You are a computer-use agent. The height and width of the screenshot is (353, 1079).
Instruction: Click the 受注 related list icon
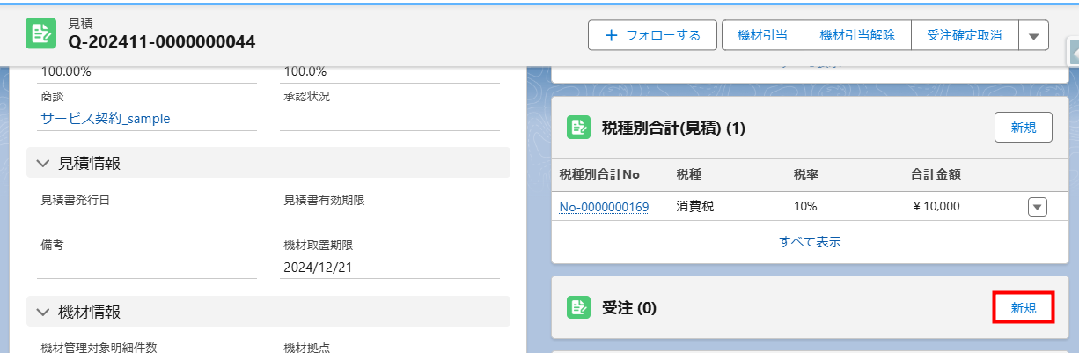pos(578,307)
